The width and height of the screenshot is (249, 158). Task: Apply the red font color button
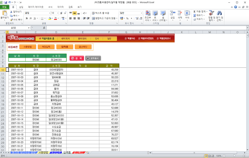coord(55,18)
